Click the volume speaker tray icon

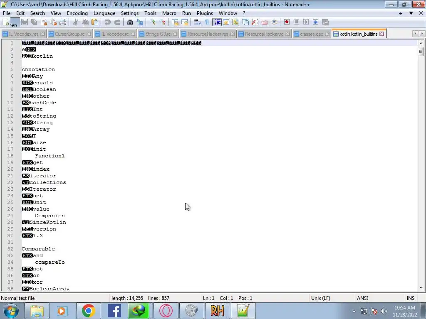click(x=384, y=311)
